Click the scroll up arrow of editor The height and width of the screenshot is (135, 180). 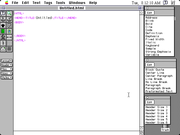141,13
